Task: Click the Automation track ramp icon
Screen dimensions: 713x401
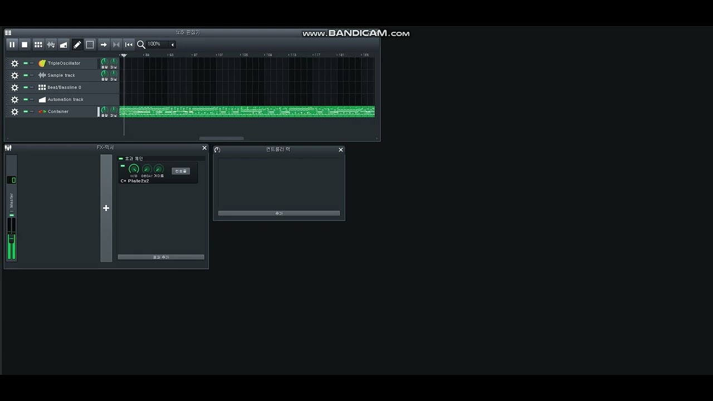Action: (42, 100)
